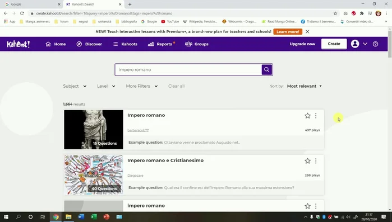Expand the account menu chevron
Screen dimensions: 392x222
point(365,44)
